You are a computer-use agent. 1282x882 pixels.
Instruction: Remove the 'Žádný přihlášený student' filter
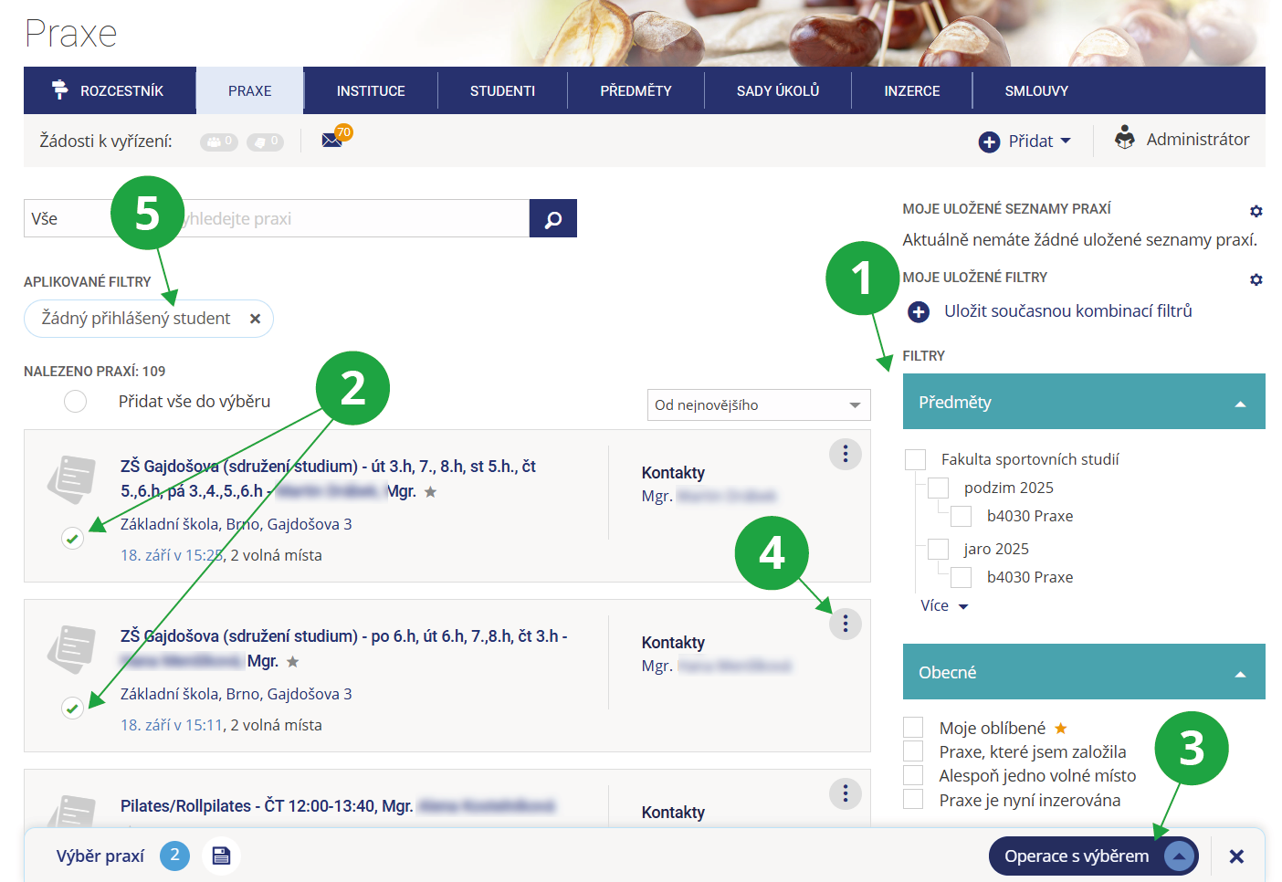tap(256, 319)
